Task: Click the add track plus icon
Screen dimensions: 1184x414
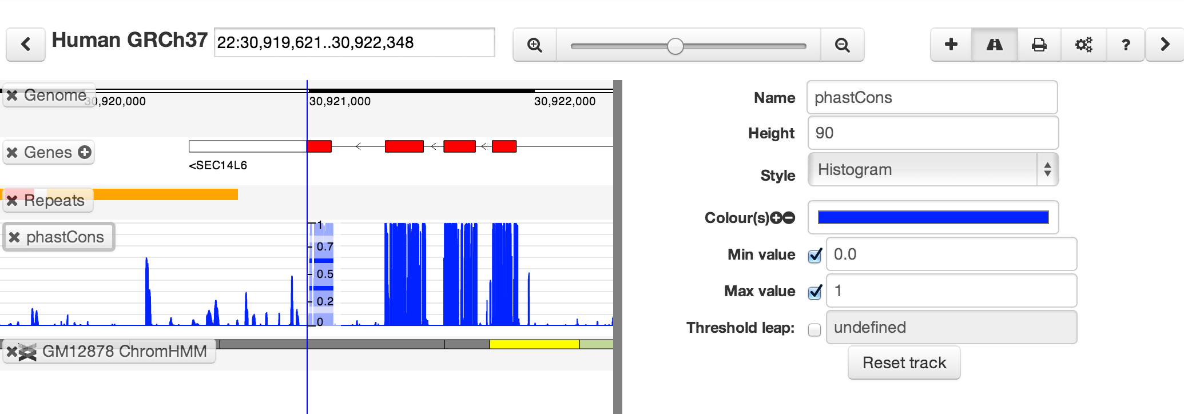Action: click(x=951, y=44)
